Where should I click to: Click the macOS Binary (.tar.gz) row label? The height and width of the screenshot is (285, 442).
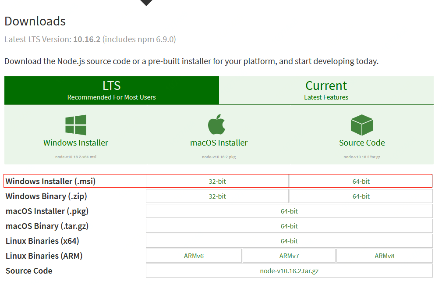tap(47, 226)
